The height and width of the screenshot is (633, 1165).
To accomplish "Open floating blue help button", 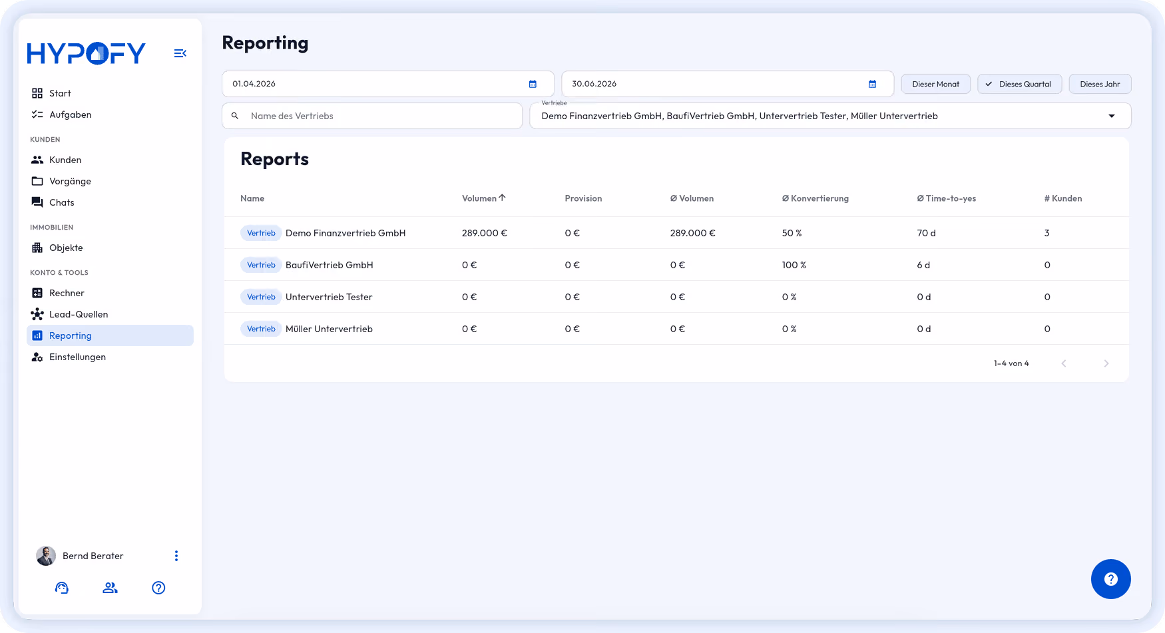I will click(x=1111, y=579).
